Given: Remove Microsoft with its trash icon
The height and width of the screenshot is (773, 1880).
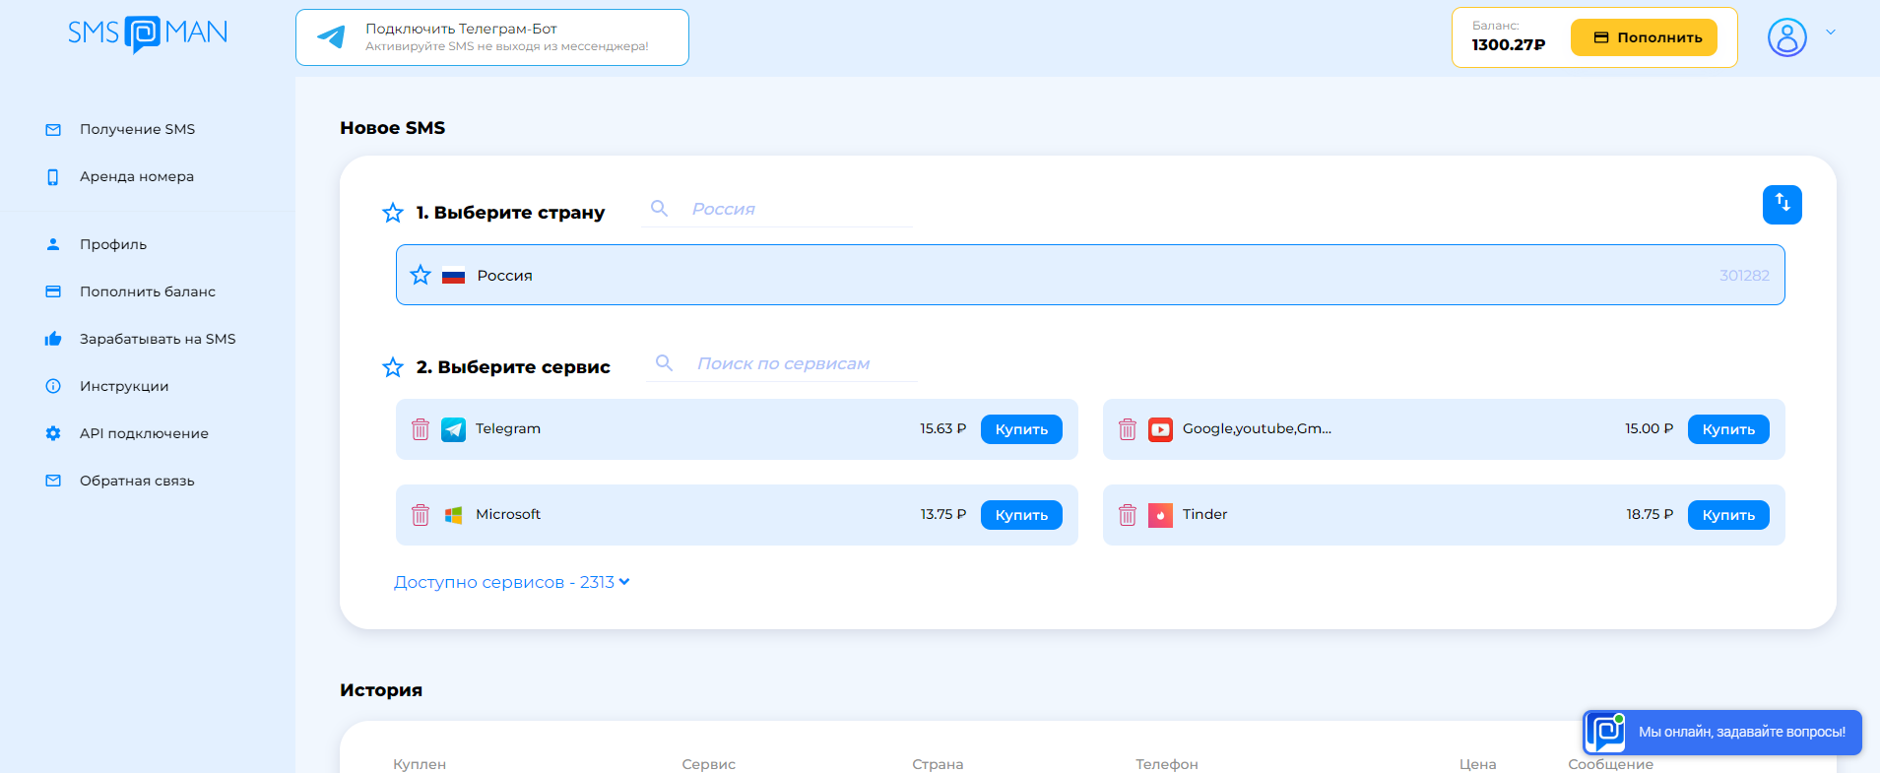Looking at the screenshot, I should (421, 515).
